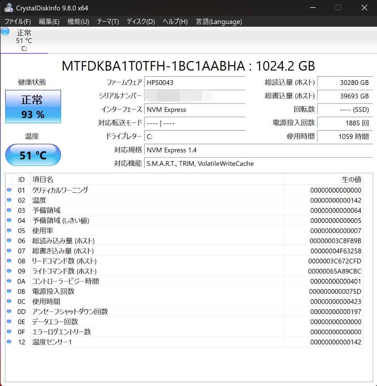
Task: Click the CrystalDiskInfo app icon in title bar
Action: click(x=9, y=8)
